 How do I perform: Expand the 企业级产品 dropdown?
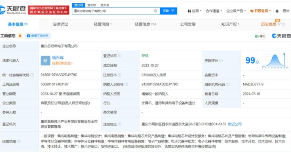tap(236, 11)
